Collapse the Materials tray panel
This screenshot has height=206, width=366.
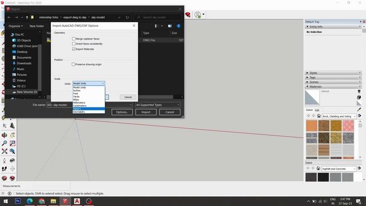coord(333,86)
